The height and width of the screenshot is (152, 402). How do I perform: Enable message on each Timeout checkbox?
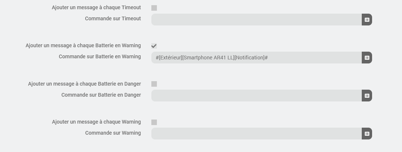154,8
